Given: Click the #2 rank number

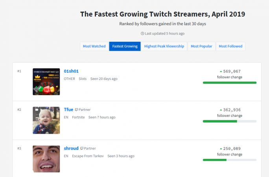Looking at the screenshot, I should point(19,110).
